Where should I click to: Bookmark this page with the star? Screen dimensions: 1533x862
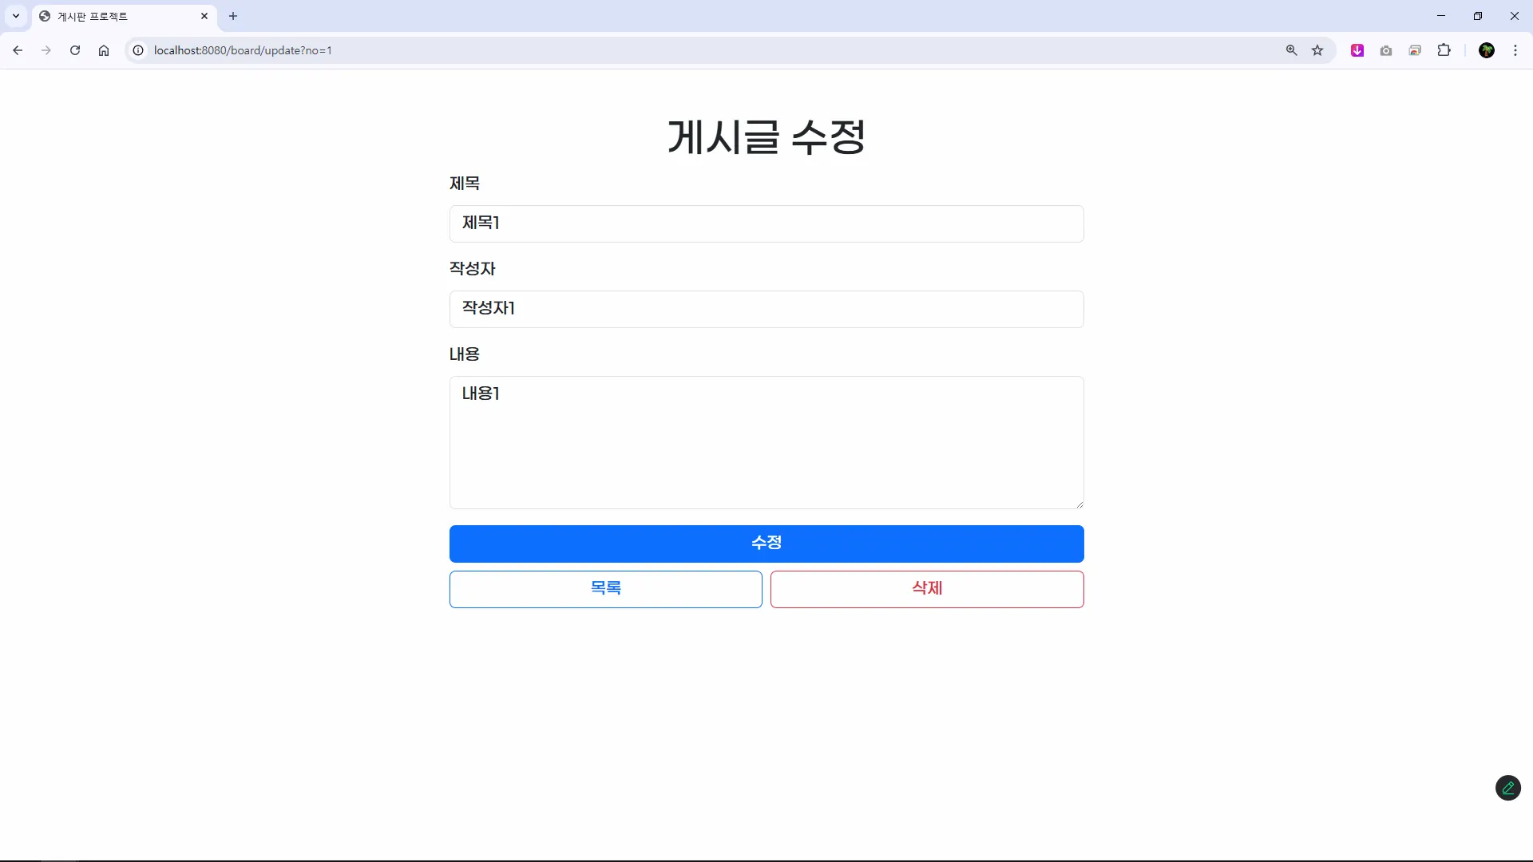coord(1317,50)
